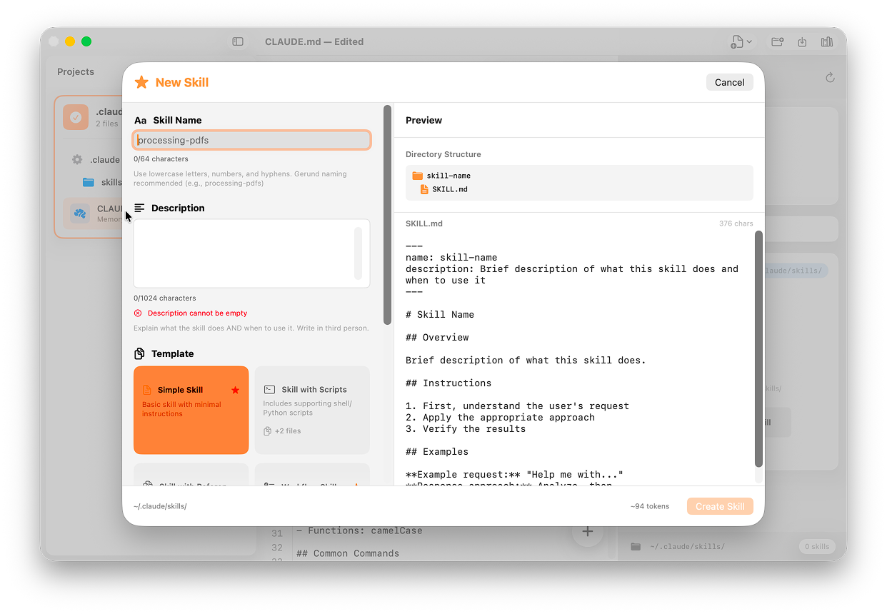Focus the Skill Name text field
This screenshot has width=887, height=614.
251,140
